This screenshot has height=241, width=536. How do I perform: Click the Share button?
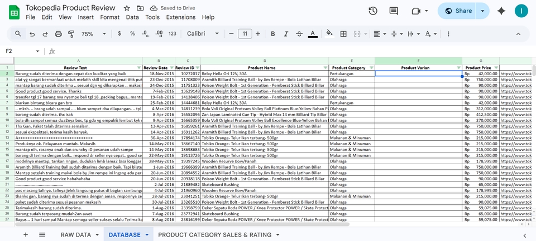point(458,11)
